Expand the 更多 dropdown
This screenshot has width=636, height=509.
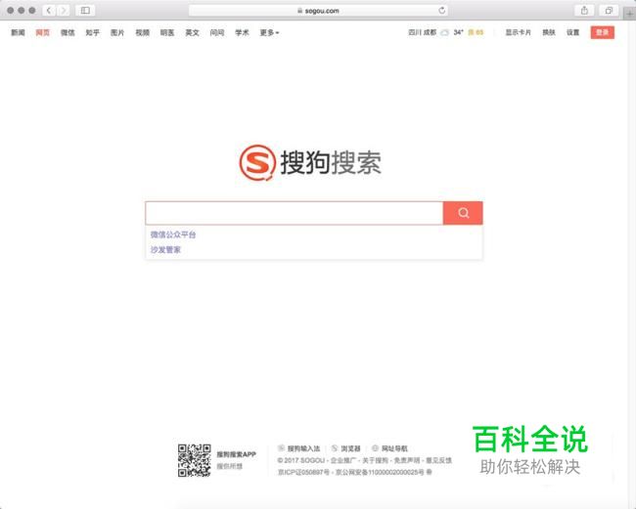tap(269, 32)
